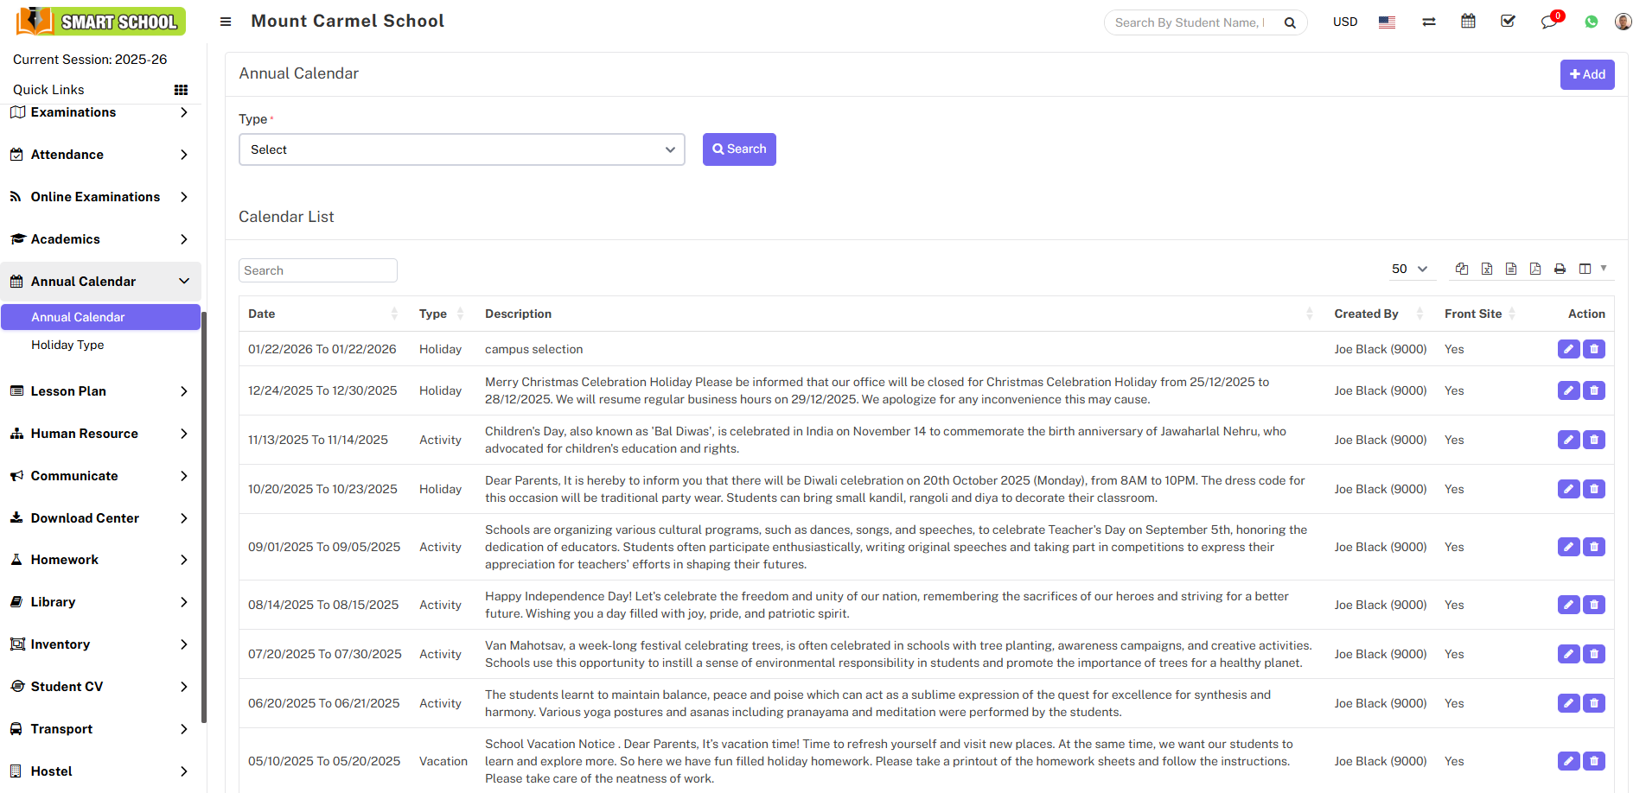The height and width of the screenshot is (793, 1646).
Task: Click the Add button
Action: pos(1586,74)
